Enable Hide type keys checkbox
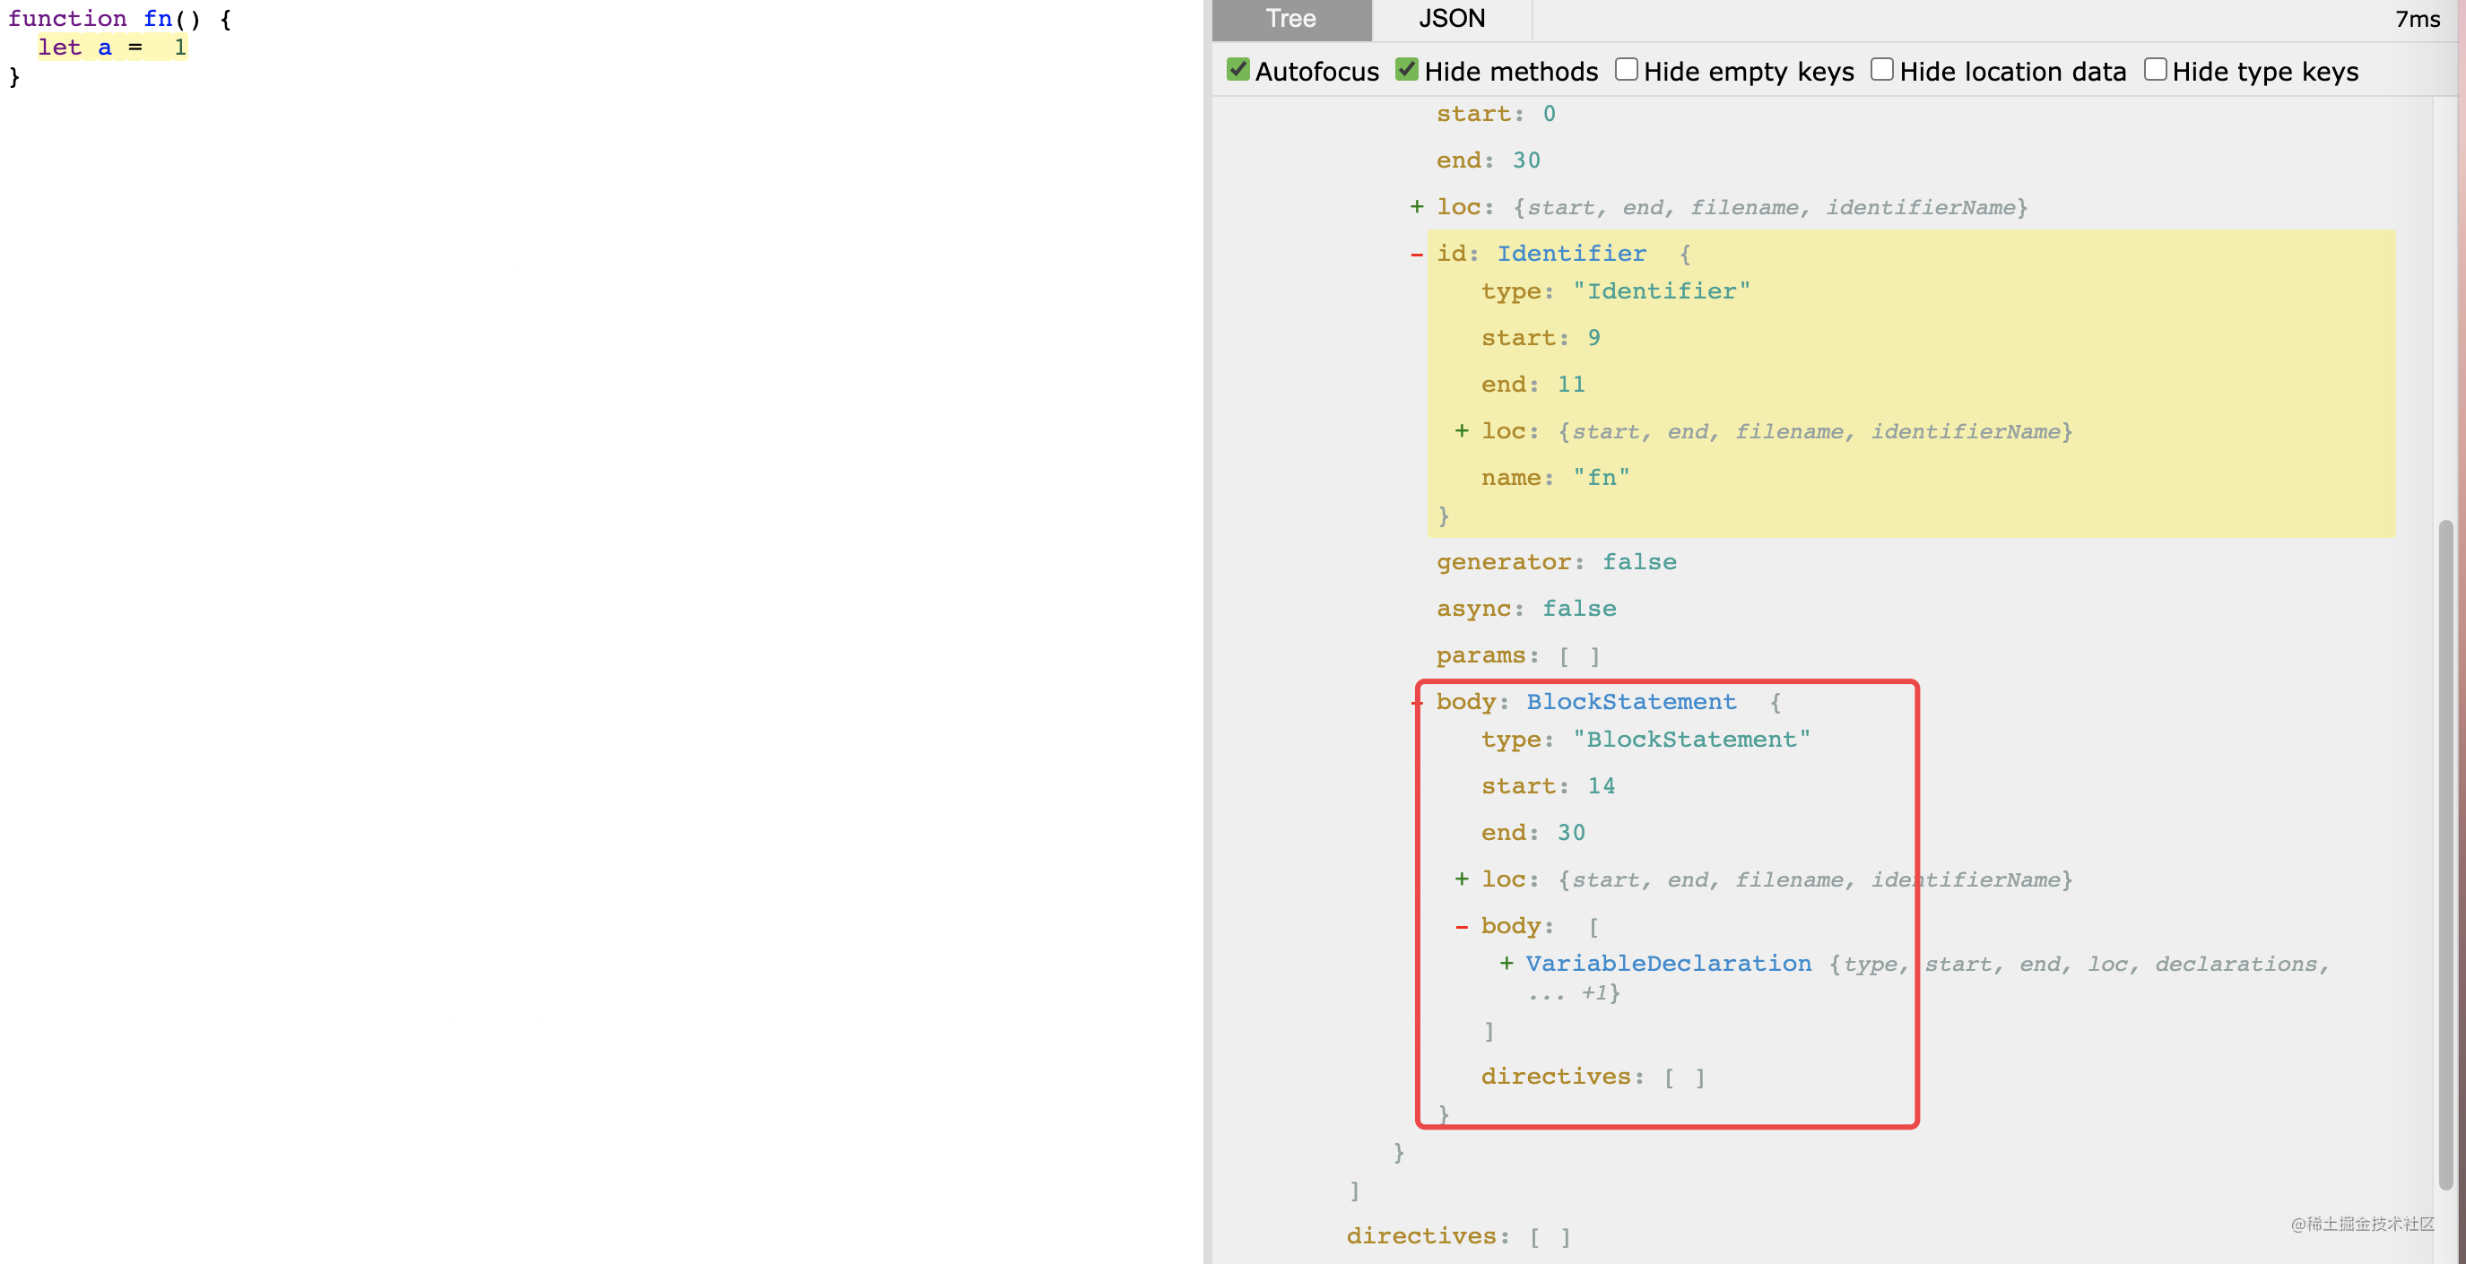Screen dimensions: 2466x1264 [x=2154, y=70]
